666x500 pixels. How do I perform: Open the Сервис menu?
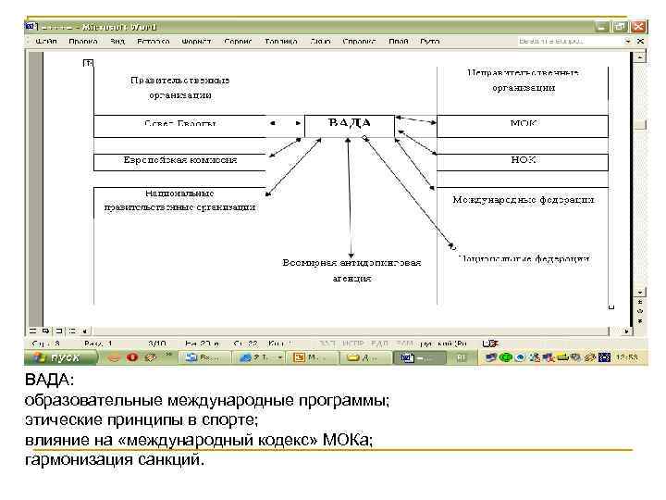pos(238,42)
